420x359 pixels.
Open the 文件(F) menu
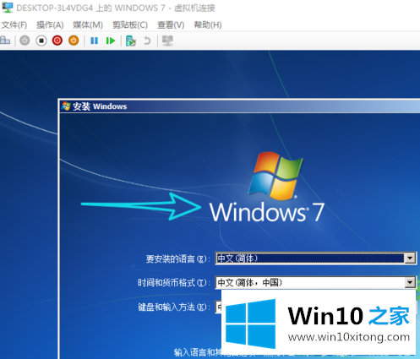[x=14, y=25]
